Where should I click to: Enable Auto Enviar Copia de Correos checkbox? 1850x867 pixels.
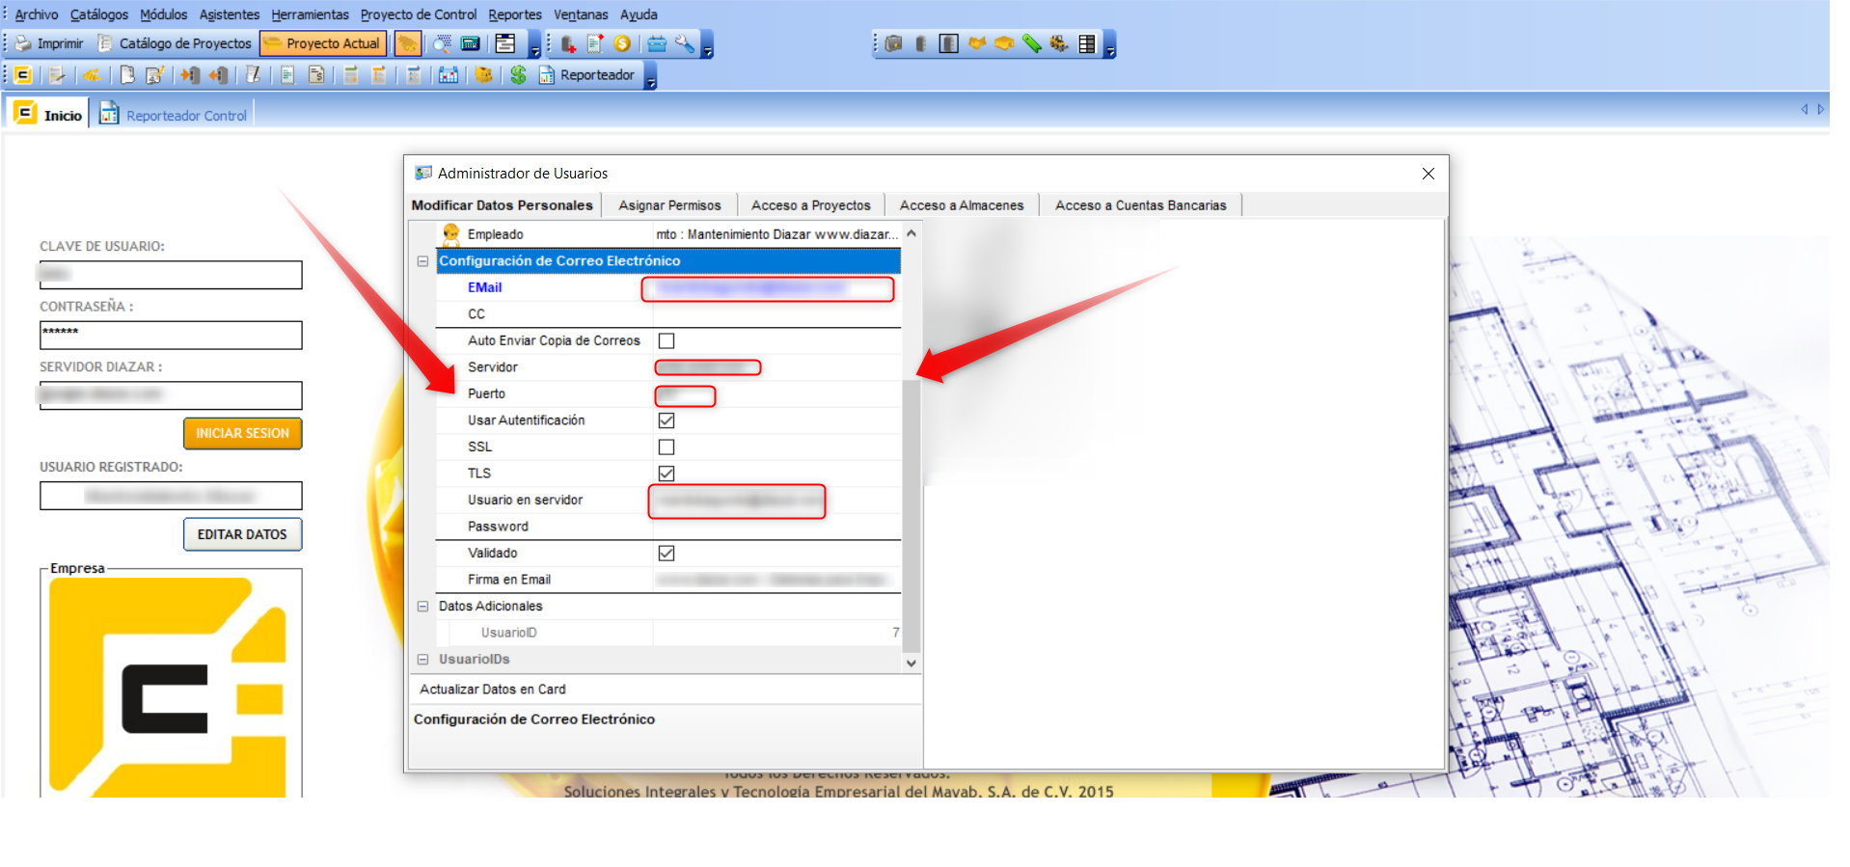coord(666,341)
